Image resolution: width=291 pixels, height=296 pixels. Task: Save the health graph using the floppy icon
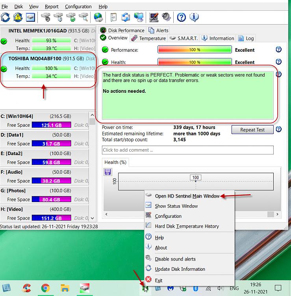coord(108,172)
